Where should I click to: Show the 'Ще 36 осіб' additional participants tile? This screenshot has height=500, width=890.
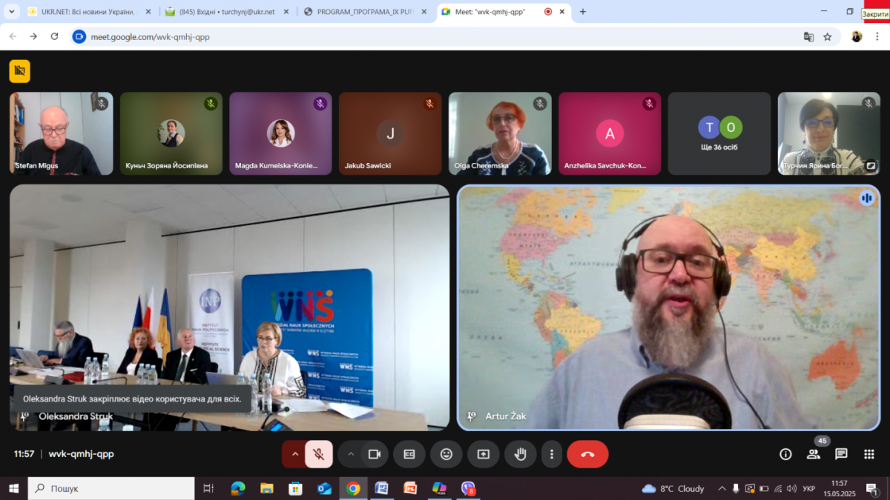click(719, 133)
